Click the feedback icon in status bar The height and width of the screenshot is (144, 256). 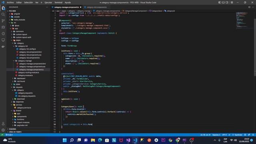tap(249, 135)
